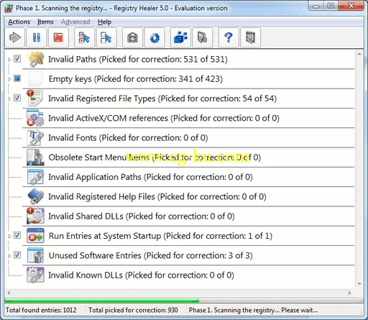Click the check-all items cursor icon
Screen dimensions: 368x320
click(84, 37)
